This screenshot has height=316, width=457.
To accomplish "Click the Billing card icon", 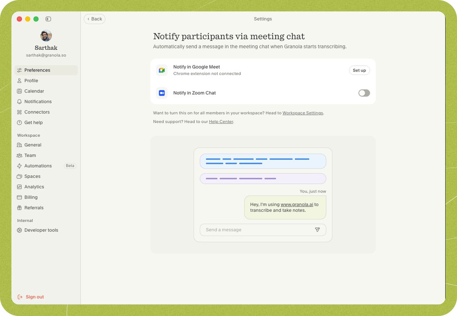I will pos(19,197).
